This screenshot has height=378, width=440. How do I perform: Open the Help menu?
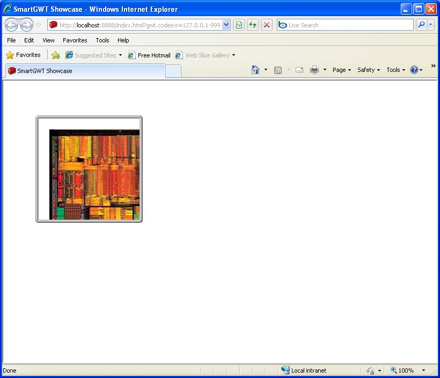(123, 40)
